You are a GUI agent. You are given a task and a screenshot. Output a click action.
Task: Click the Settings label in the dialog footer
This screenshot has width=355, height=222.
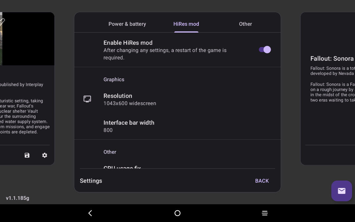(91, 181)
